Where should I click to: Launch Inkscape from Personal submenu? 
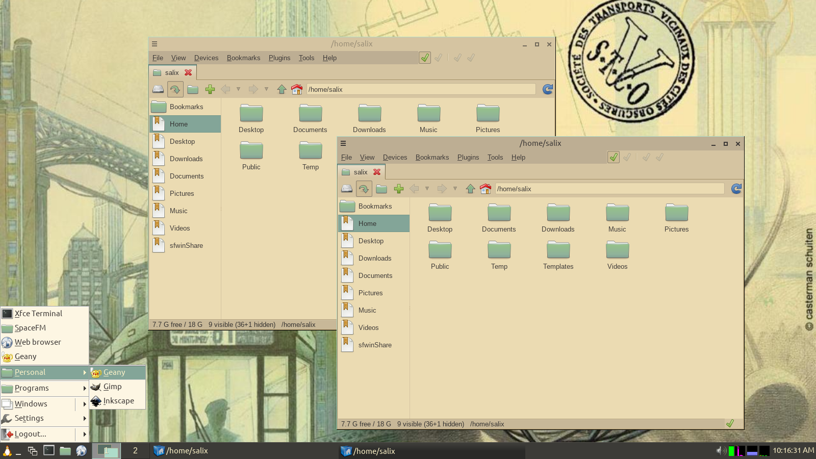118,401
